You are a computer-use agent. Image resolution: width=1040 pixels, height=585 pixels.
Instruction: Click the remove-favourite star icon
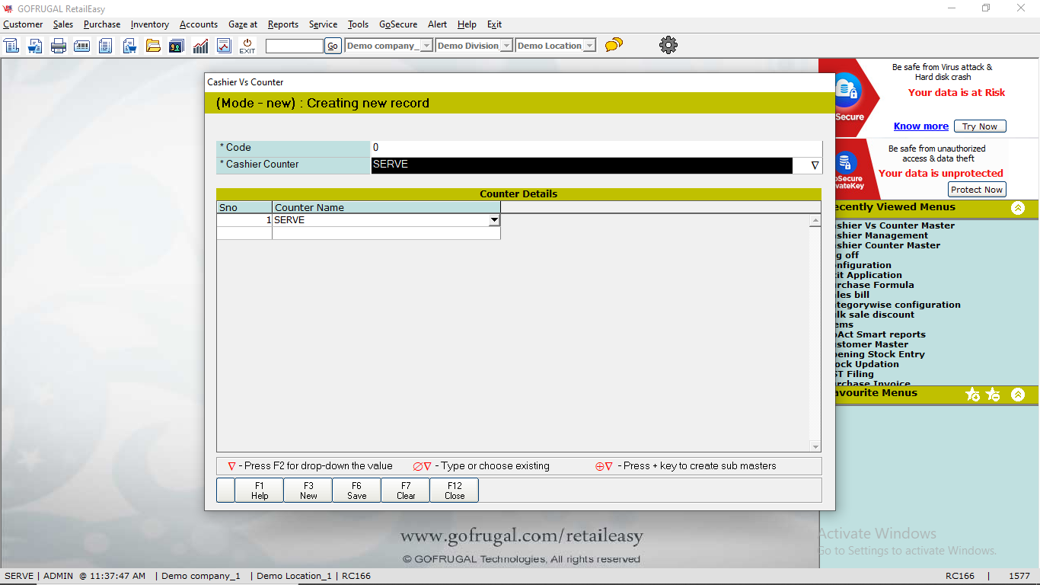pyautogui.click(x=993, y=395)
